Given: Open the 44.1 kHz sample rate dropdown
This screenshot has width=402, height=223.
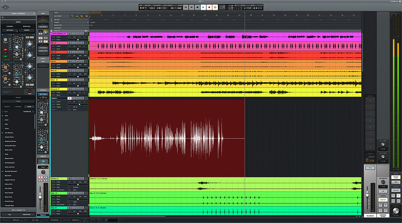Looking at the screenshot, I should 35,220.
